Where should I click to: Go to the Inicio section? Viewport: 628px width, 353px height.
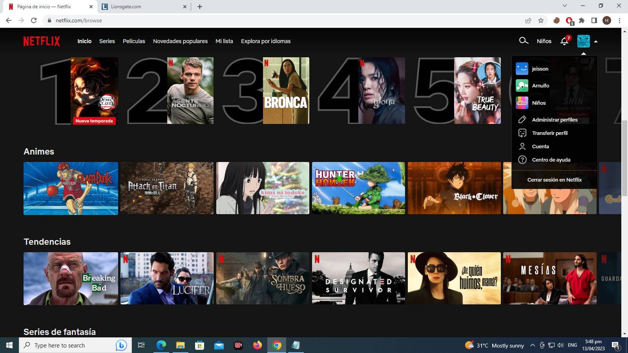tap(84, 41)
